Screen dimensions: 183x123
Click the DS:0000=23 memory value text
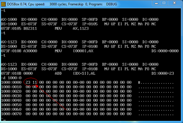(x=163, y=74)
